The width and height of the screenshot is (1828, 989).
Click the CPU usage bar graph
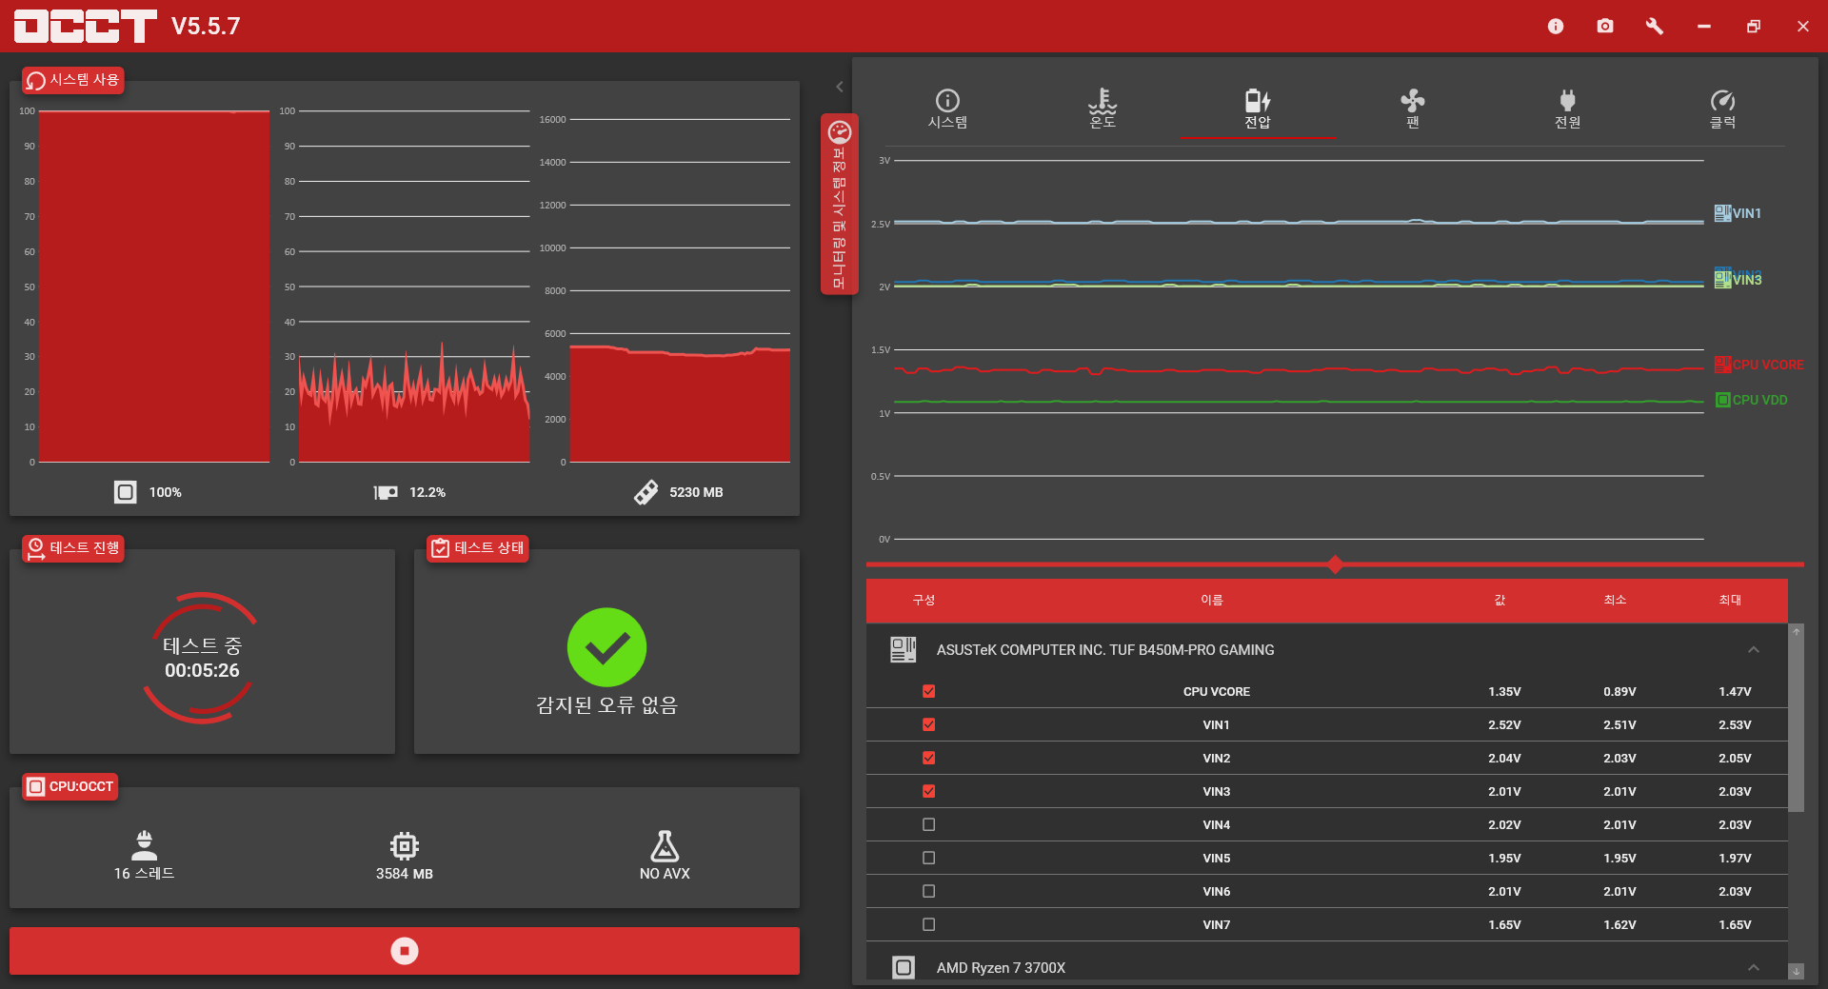click(x=154, y=287)
